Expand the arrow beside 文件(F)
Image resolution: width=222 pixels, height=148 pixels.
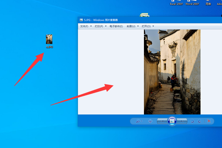pyautogui.click(x=91, y=26)
